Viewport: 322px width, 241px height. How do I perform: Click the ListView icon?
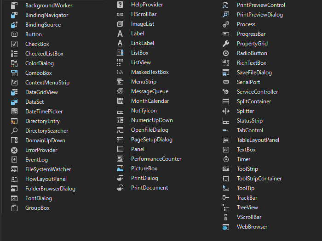point(120,62)
